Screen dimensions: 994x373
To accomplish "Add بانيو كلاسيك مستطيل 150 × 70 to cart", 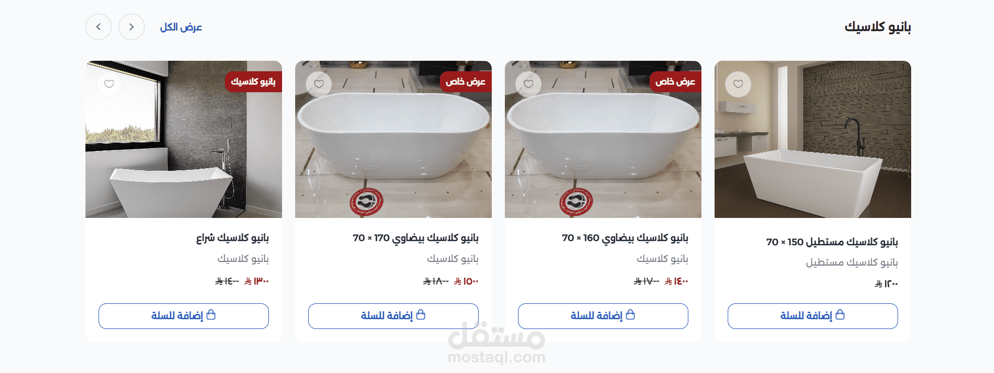I will click(x=813, y=316).
